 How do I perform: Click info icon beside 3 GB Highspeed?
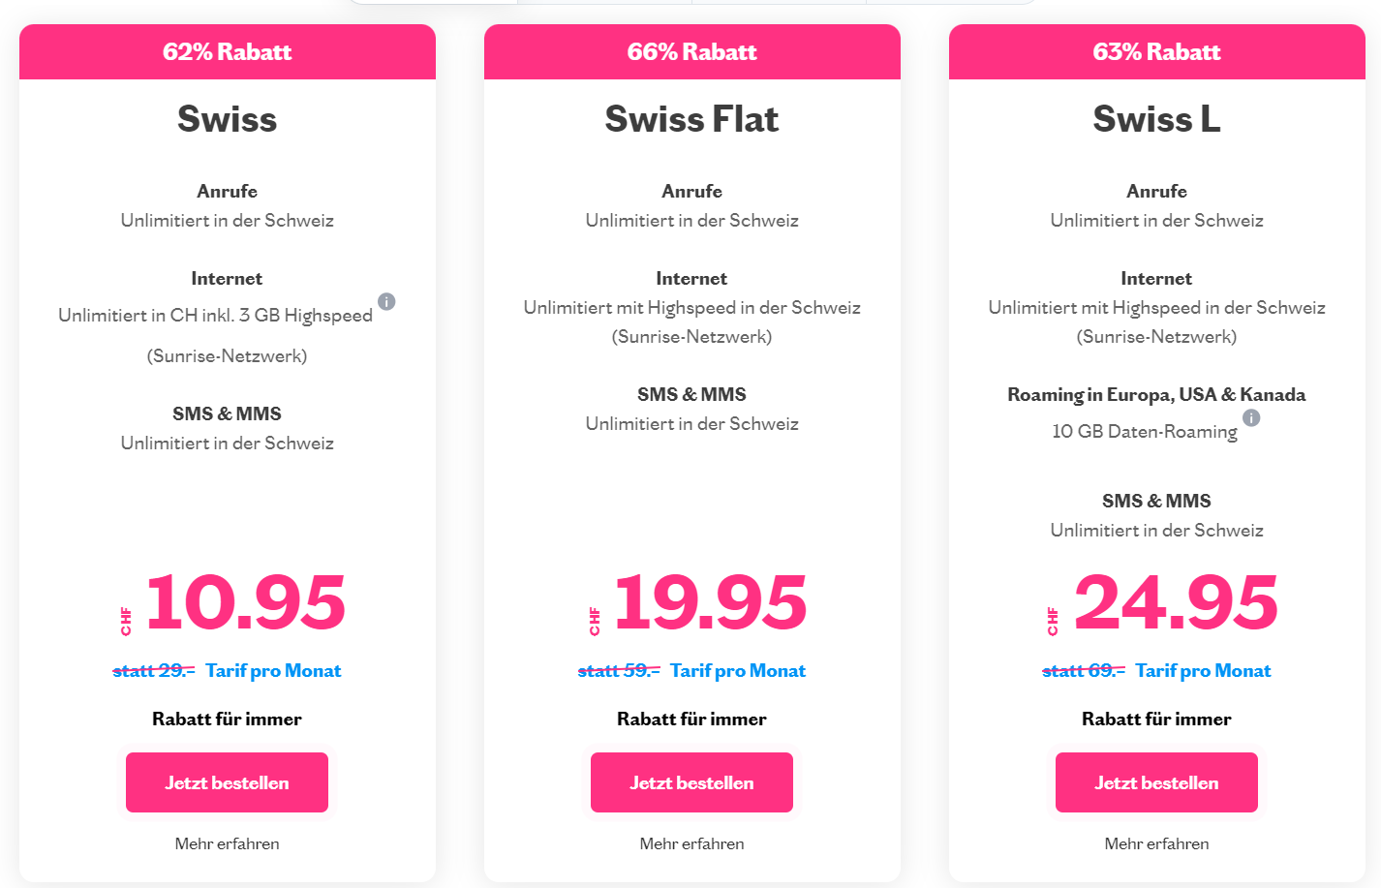386,302
